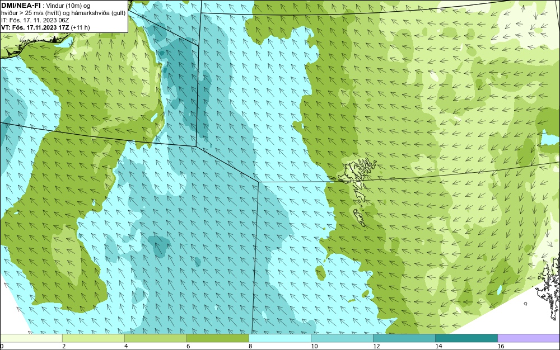The image size is (560, 350).
Task: Click the 6–8 m/s olive green swatch
Action: coord(217,338)
